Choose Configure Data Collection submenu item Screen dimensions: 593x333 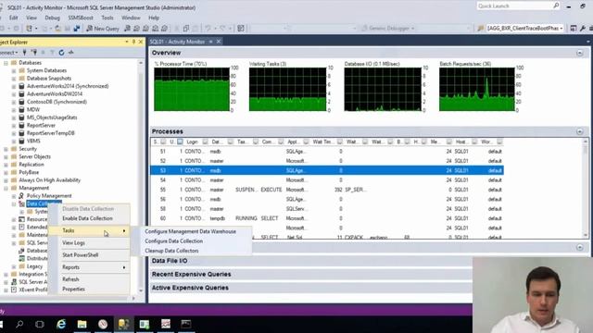[x=174, y=240]
